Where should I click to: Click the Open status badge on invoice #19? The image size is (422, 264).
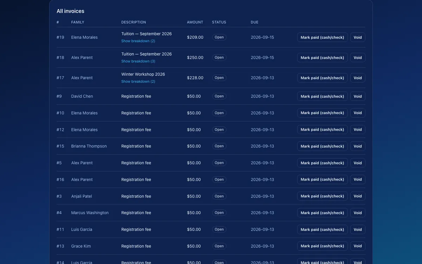click(219, 37)
